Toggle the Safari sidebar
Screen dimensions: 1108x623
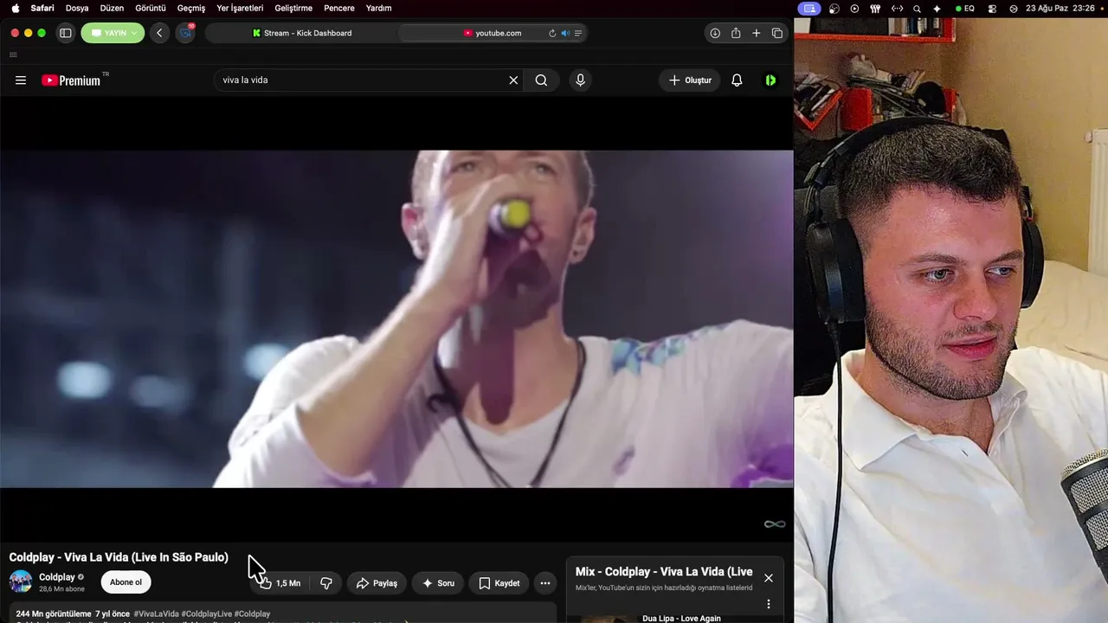pyautogui.click(x=65, y=33)
